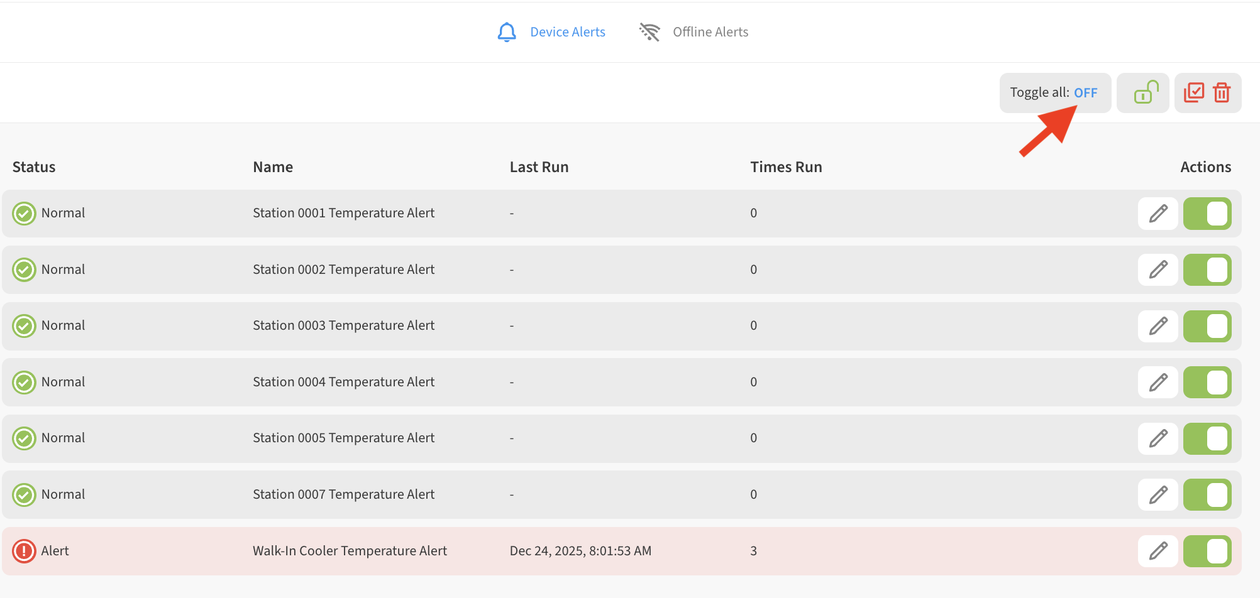Click the Last Run column header

539,167
